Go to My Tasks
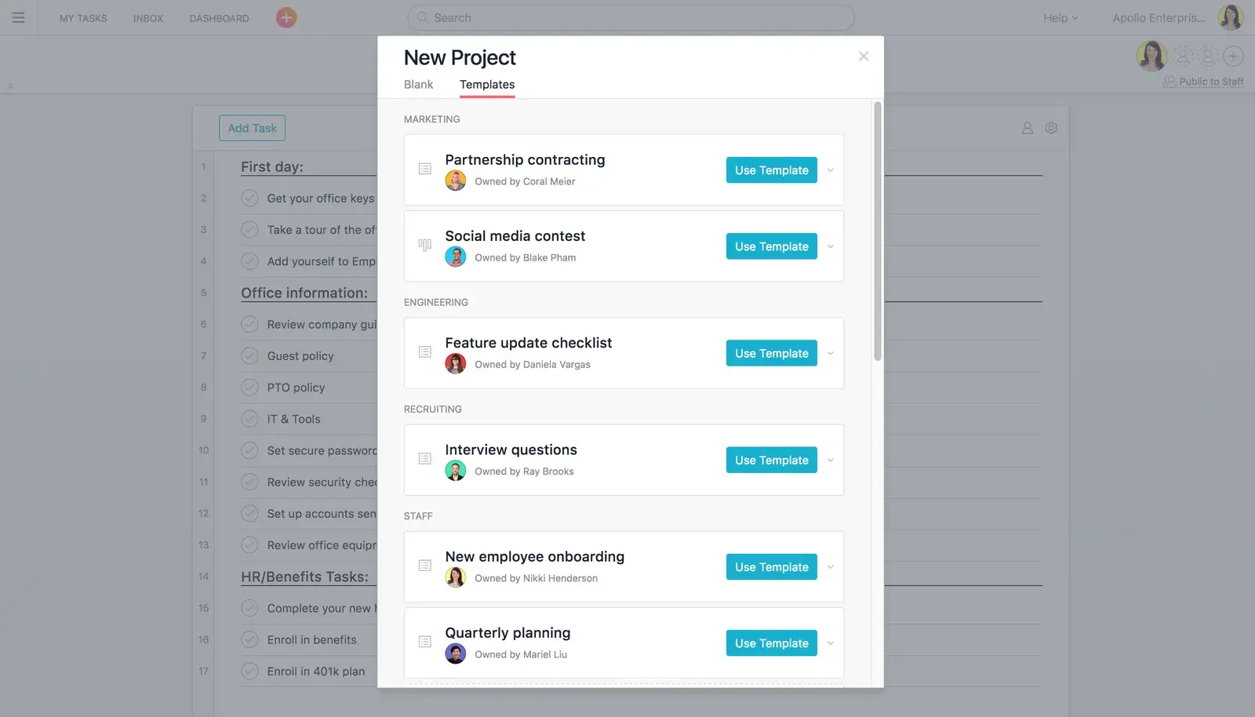The width and height of the screenshot is (1255, 717). click(x=83, y=18)
